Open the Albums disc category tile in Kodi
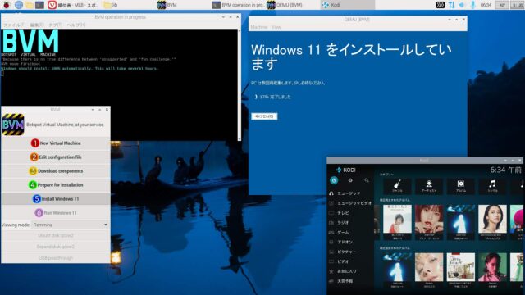 coord(461,186)
